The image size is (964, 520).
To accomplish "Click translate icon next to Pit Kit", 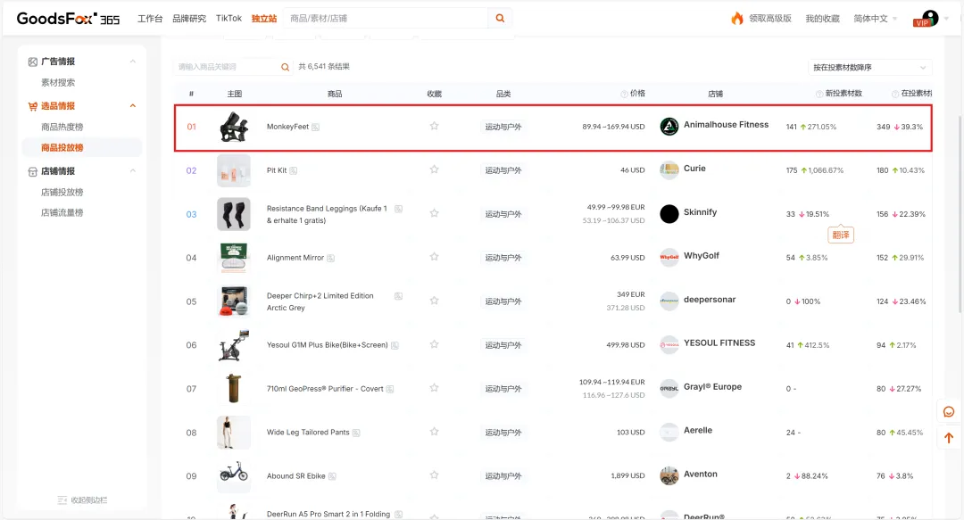I will pyautogui.click(x=294, y=171).
